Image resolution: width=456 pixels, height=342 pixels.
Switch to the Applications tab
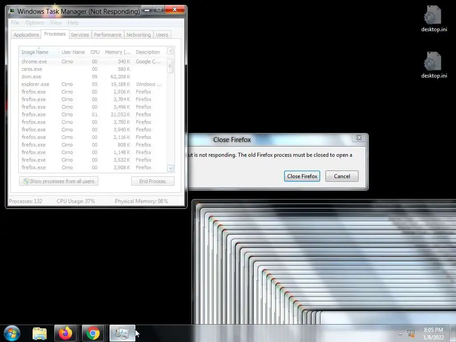coord(26,35)
